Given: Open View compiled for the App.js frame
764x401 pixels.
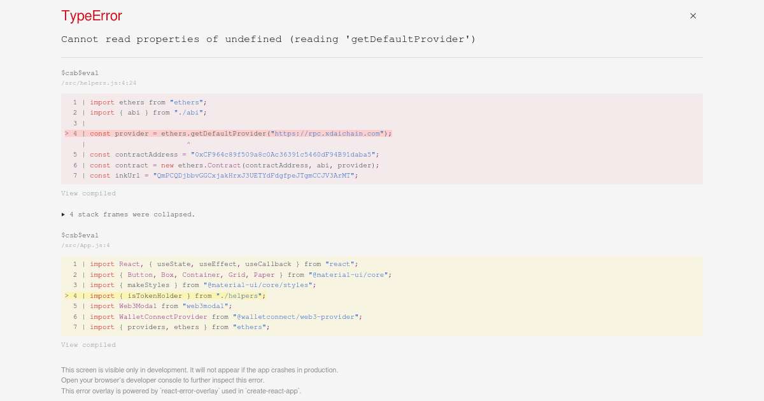Looking at the screenshot, I should click(x=88, y=344).
